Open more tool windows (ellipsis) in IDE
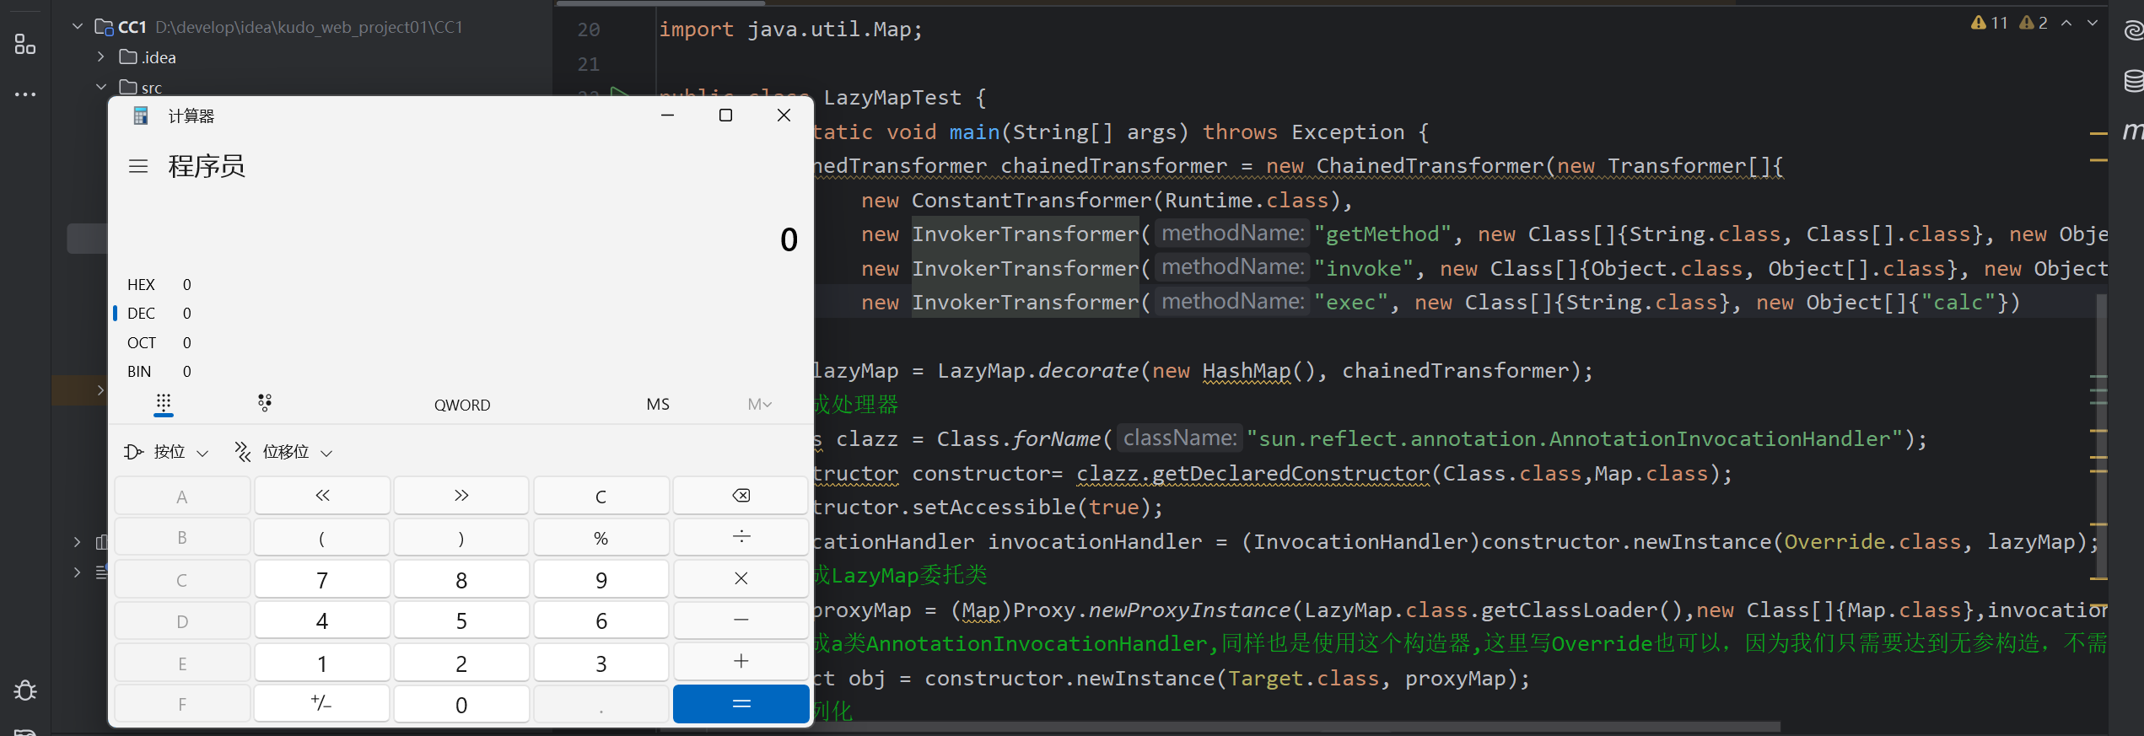 tap(25, 94)
